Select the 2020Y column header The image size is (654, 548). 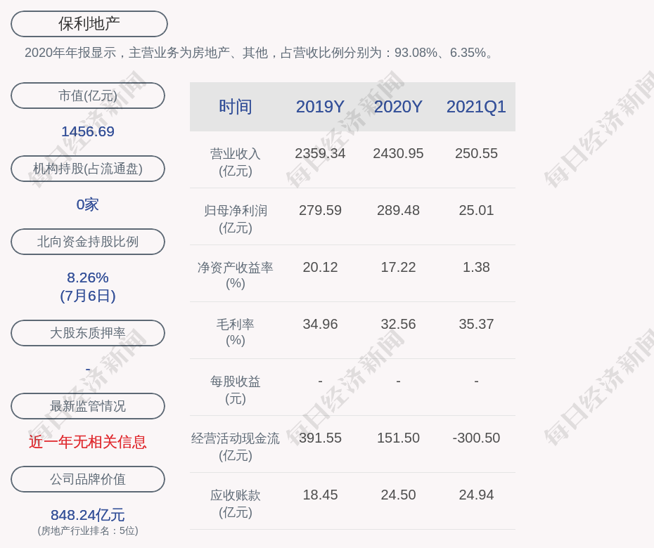pyautogui.click(x=398, y=107)
